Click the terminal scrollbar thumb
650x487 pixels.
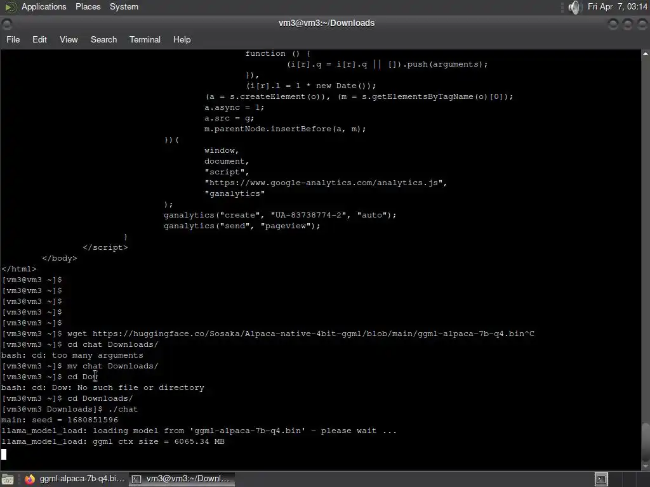646,441
